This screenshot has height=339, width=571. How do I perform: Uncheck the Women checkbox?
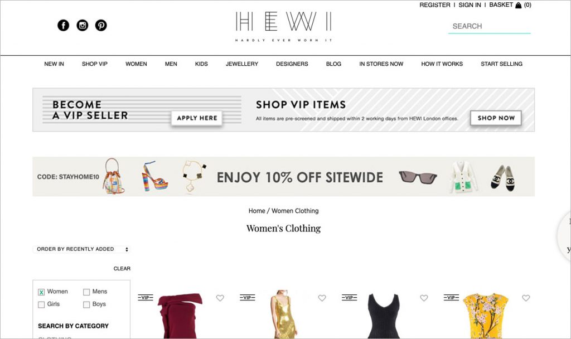(41, 292)
